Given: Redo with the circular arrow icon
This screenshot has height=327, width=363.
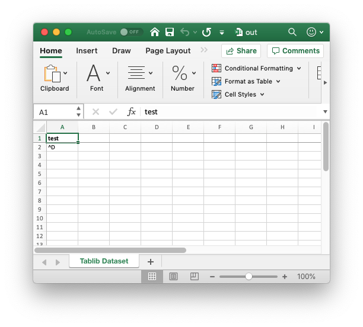Looking at the screenshot, I should pos(206,32).
